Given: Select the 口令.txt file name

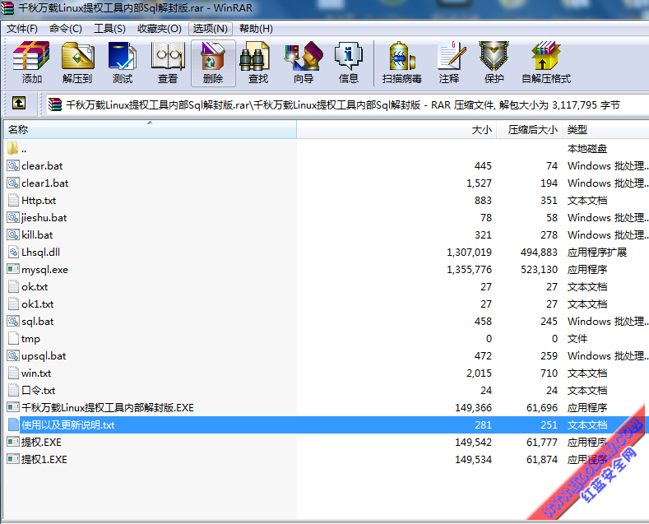Looking at the screenshot, I should [x=38, y=390].
